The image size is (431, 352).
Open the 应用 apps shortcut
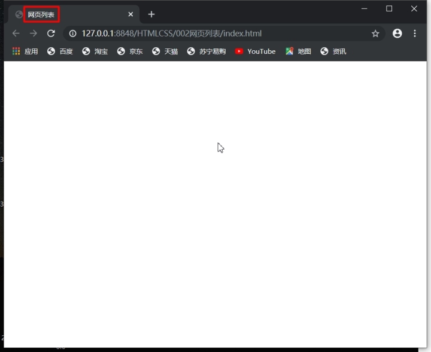[25, 51]
